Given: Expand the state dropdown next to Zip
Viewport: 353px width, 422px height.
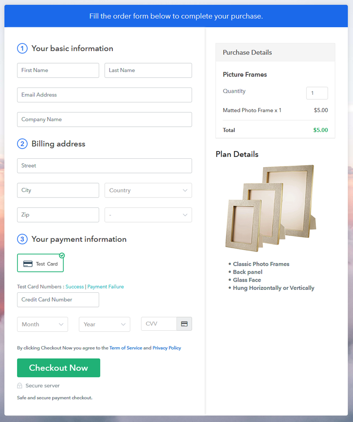Looking at the screenshot, I should (x=148, y=215).
